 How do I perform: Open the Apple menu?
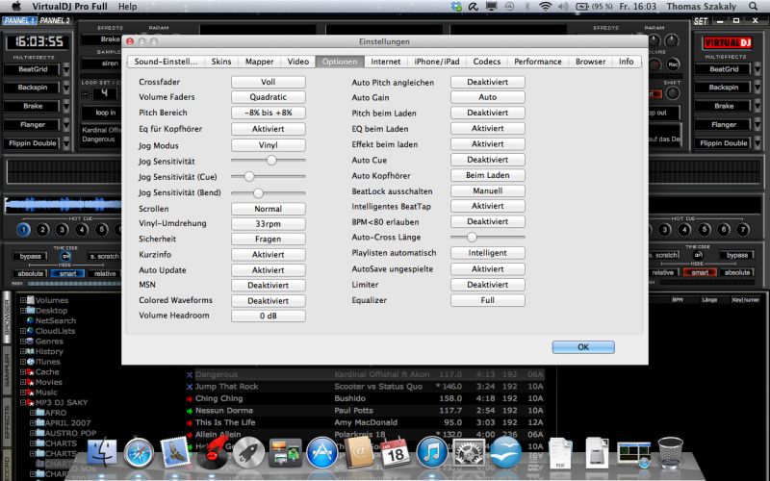[16, 7]
